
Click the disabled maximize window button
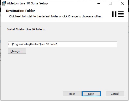pyautogui.click(x=110, y=3)
